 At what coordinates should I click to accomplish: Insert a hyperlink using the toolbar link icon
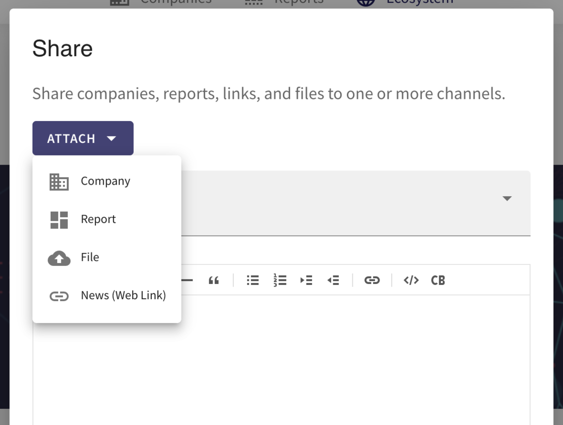tap(372, 280)
